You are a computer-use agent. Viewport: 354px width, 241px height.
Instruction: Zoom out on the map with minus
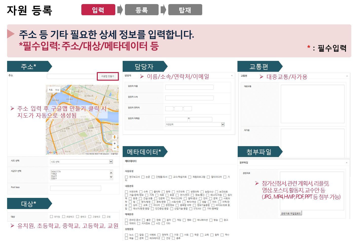click(x=115, y=148)
